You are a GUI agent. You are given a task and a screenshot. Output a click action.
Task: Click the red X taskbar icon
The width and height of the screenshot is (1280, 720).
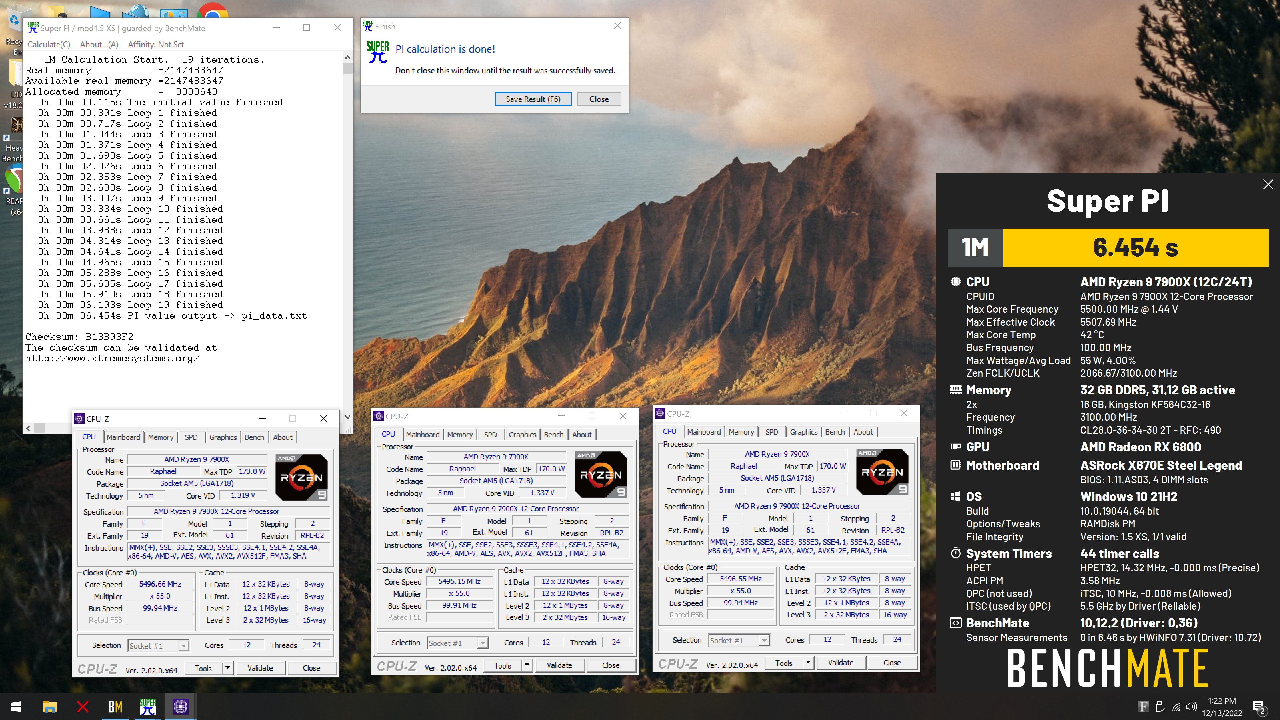point(82,707)
